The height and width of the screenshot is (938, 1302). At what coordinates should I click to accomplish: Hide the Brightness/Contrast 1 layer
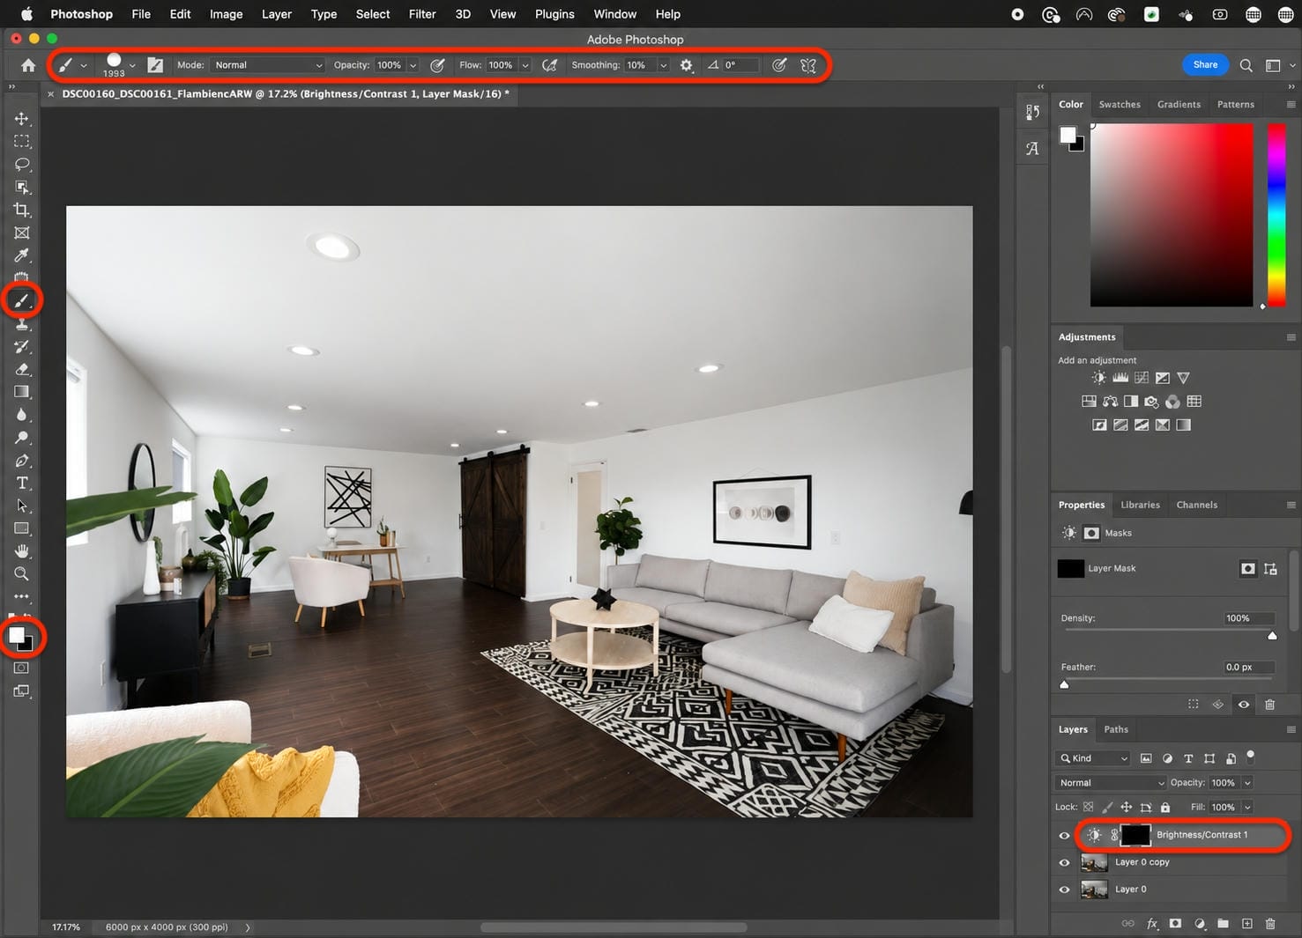[x=1064, y=835]
